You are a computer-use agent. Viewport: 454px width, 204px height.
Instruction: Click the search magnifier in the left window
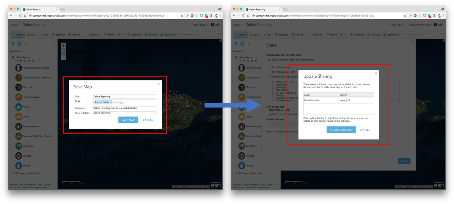[x=218, y=34]
